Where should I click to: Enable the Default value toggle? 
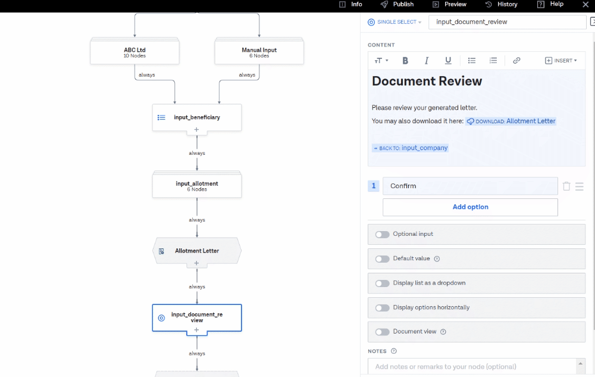(x=382, y=259)
